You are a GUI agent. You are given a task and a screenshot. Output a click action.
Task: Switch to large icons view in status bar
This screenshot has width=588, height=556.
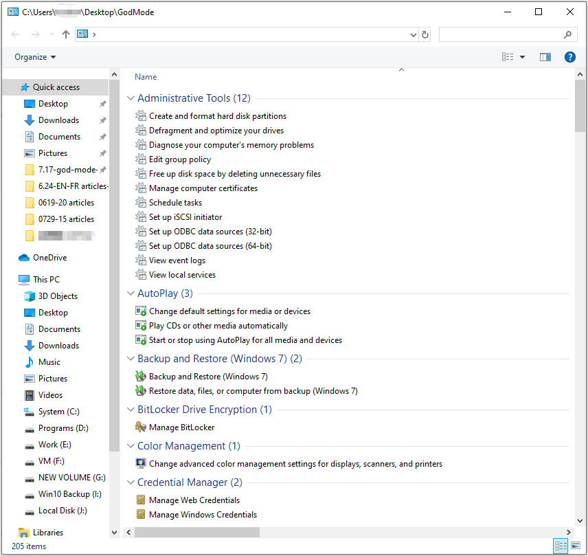click(x=575, y=545)
